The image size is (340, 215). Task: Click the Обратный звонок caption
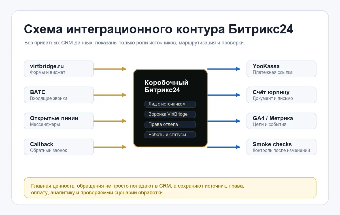[49, 150]
